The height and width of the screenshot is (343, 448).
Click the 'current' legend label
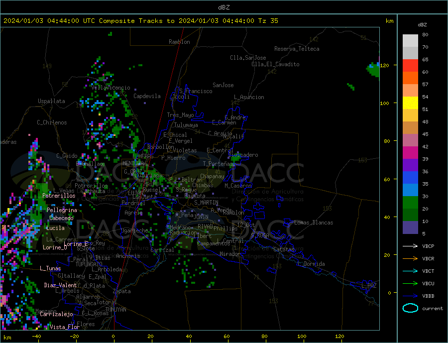point(432,309)
